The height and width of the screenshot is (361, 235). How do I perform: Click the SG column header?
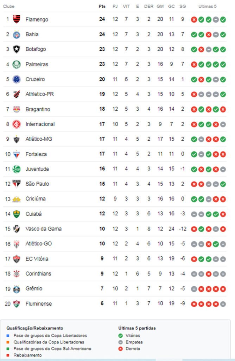(182, 6)
